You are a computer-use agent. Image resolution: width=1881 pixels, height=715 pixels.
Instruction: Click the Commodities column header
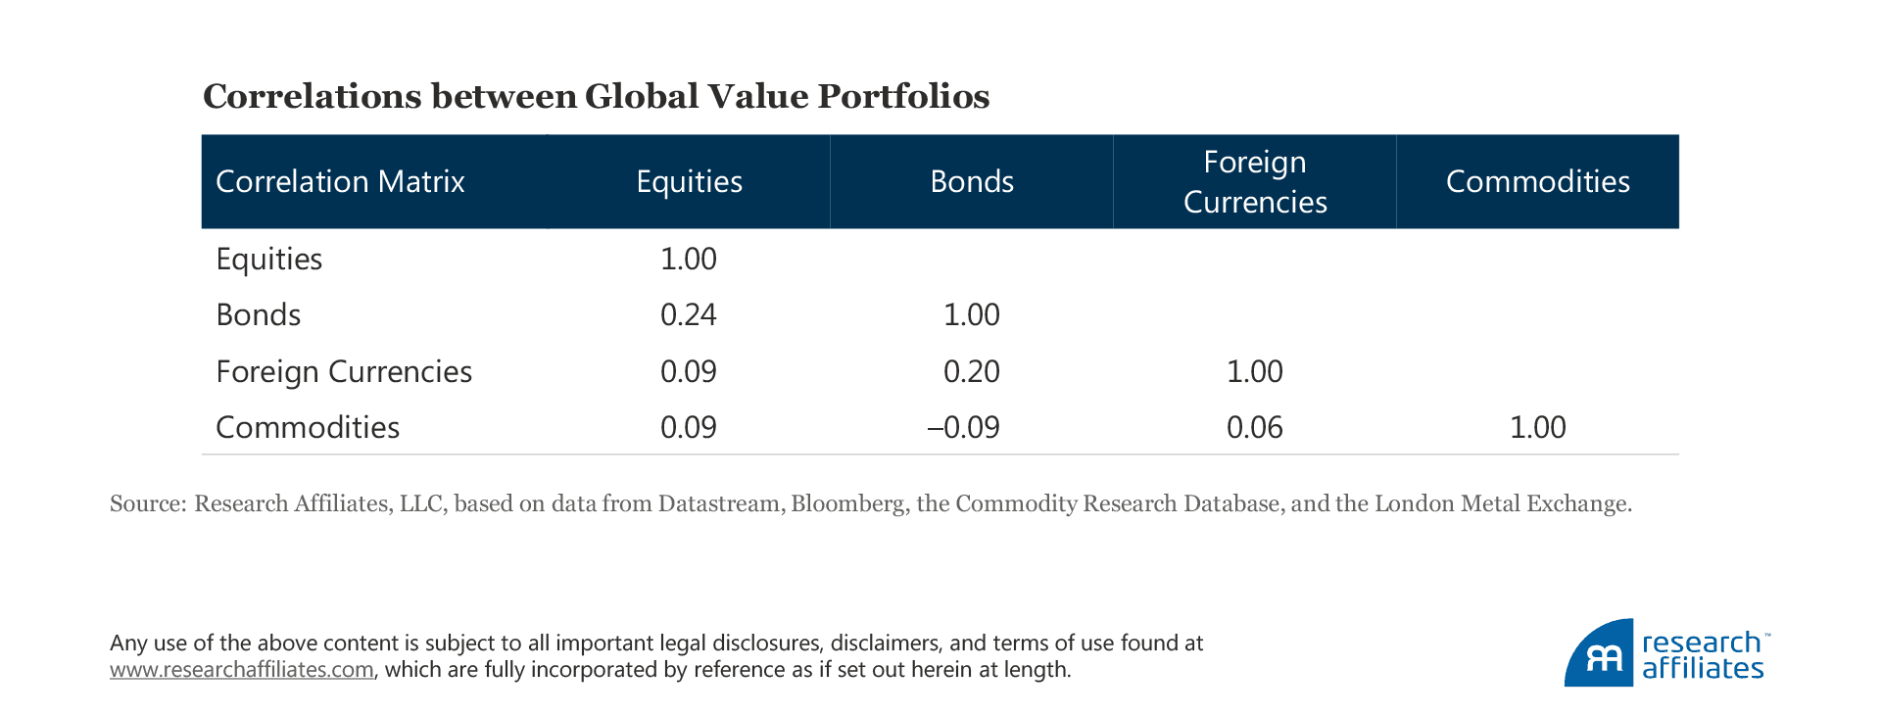(x=1537, y=181)
